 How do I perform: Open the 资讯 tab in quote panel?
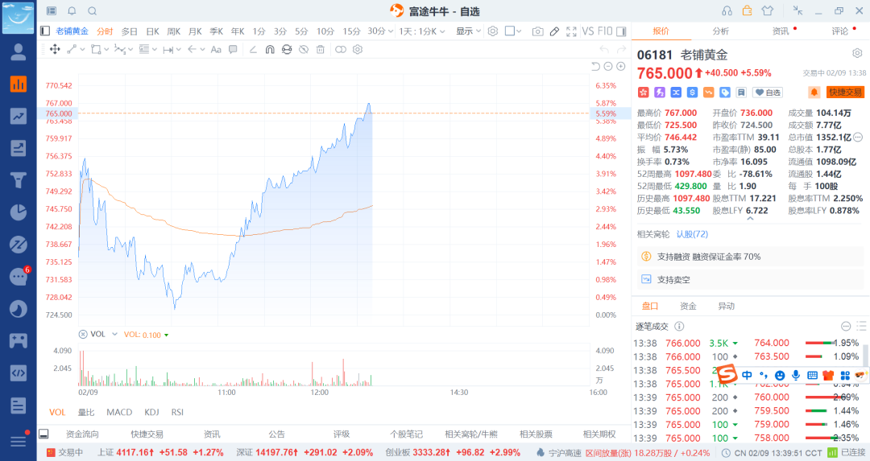[781, 31]
